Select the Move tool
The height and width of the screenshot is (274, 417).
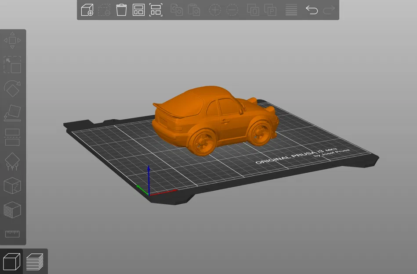coord(12,39)
